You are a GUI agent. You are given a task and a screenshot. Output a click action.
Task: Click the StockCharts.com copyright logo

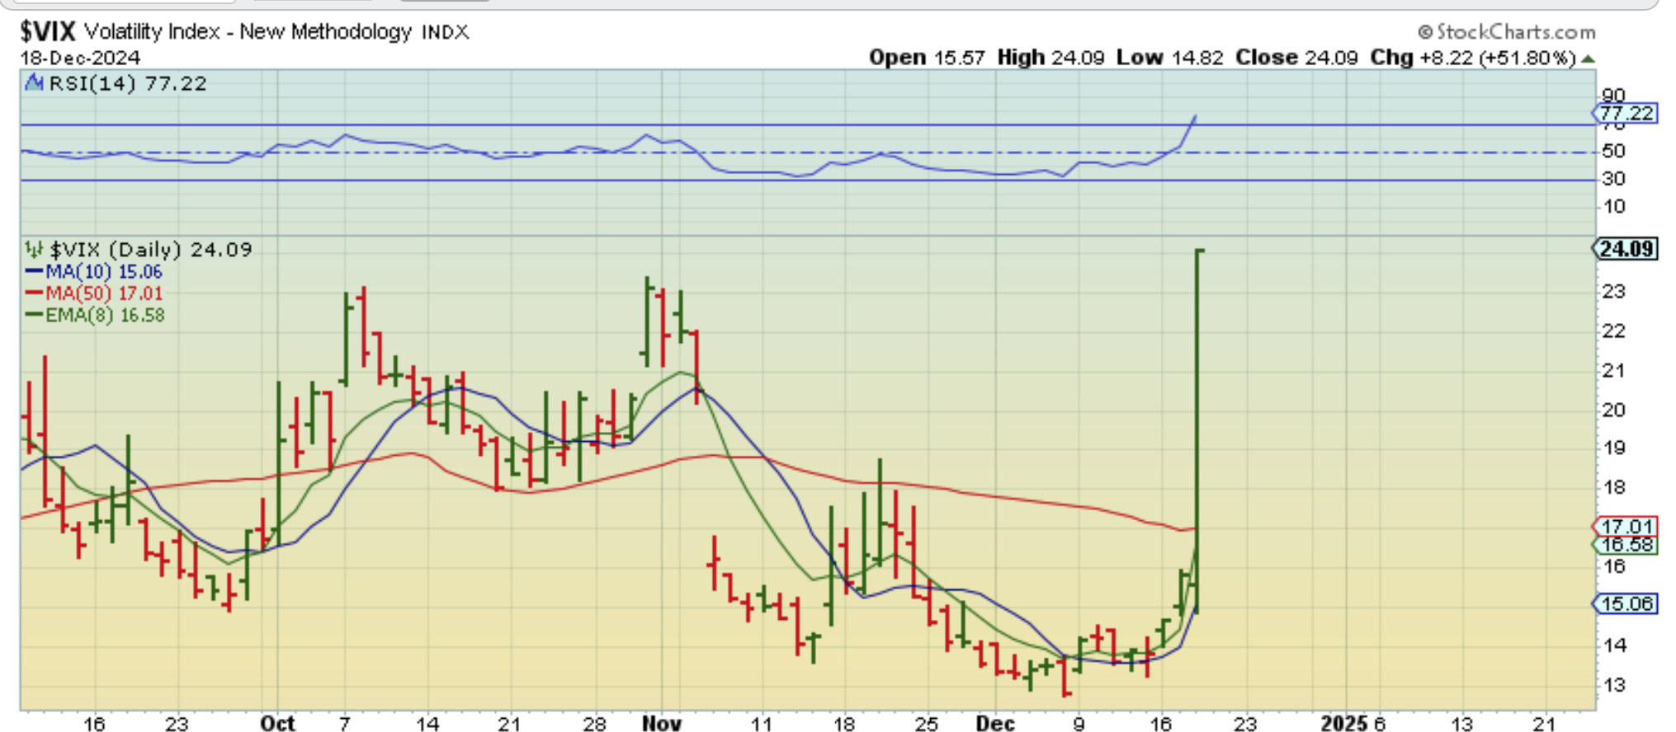[x=1507, y=32]
